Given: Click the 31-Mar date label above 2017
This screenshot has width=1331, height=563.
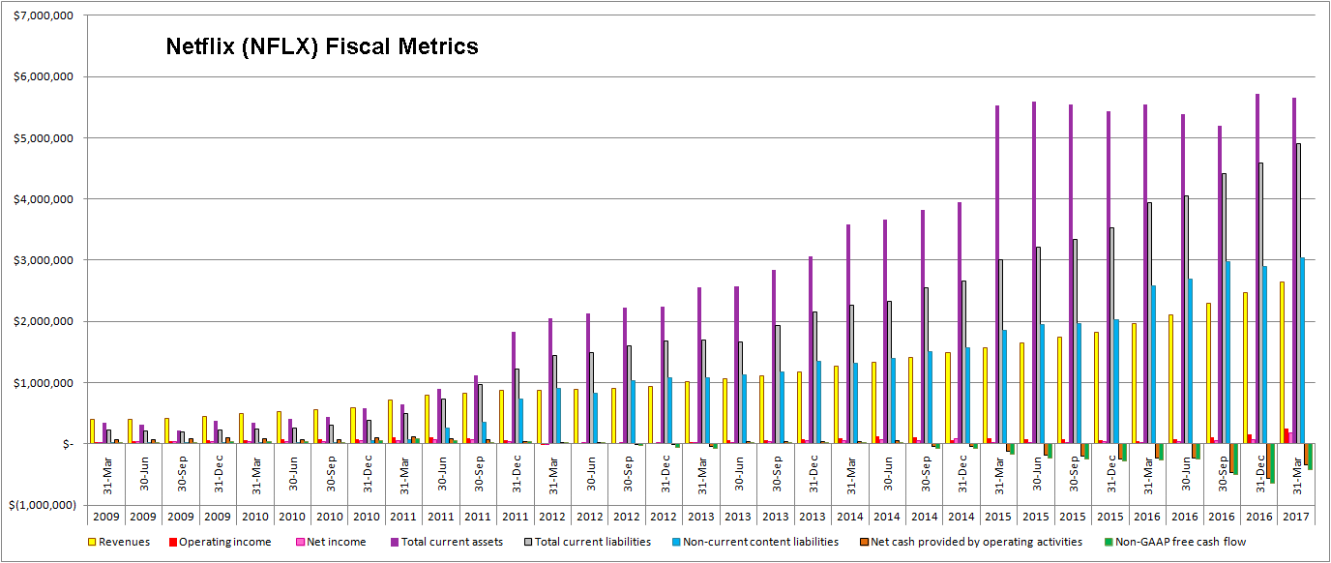Looking at the screenshot, I should 1297,476.
